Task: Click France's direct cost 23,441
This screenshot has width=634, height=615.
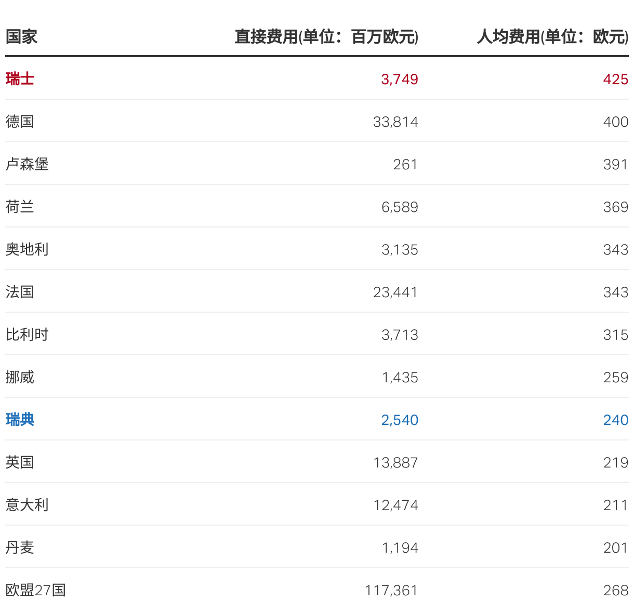Action: point(395,292)
